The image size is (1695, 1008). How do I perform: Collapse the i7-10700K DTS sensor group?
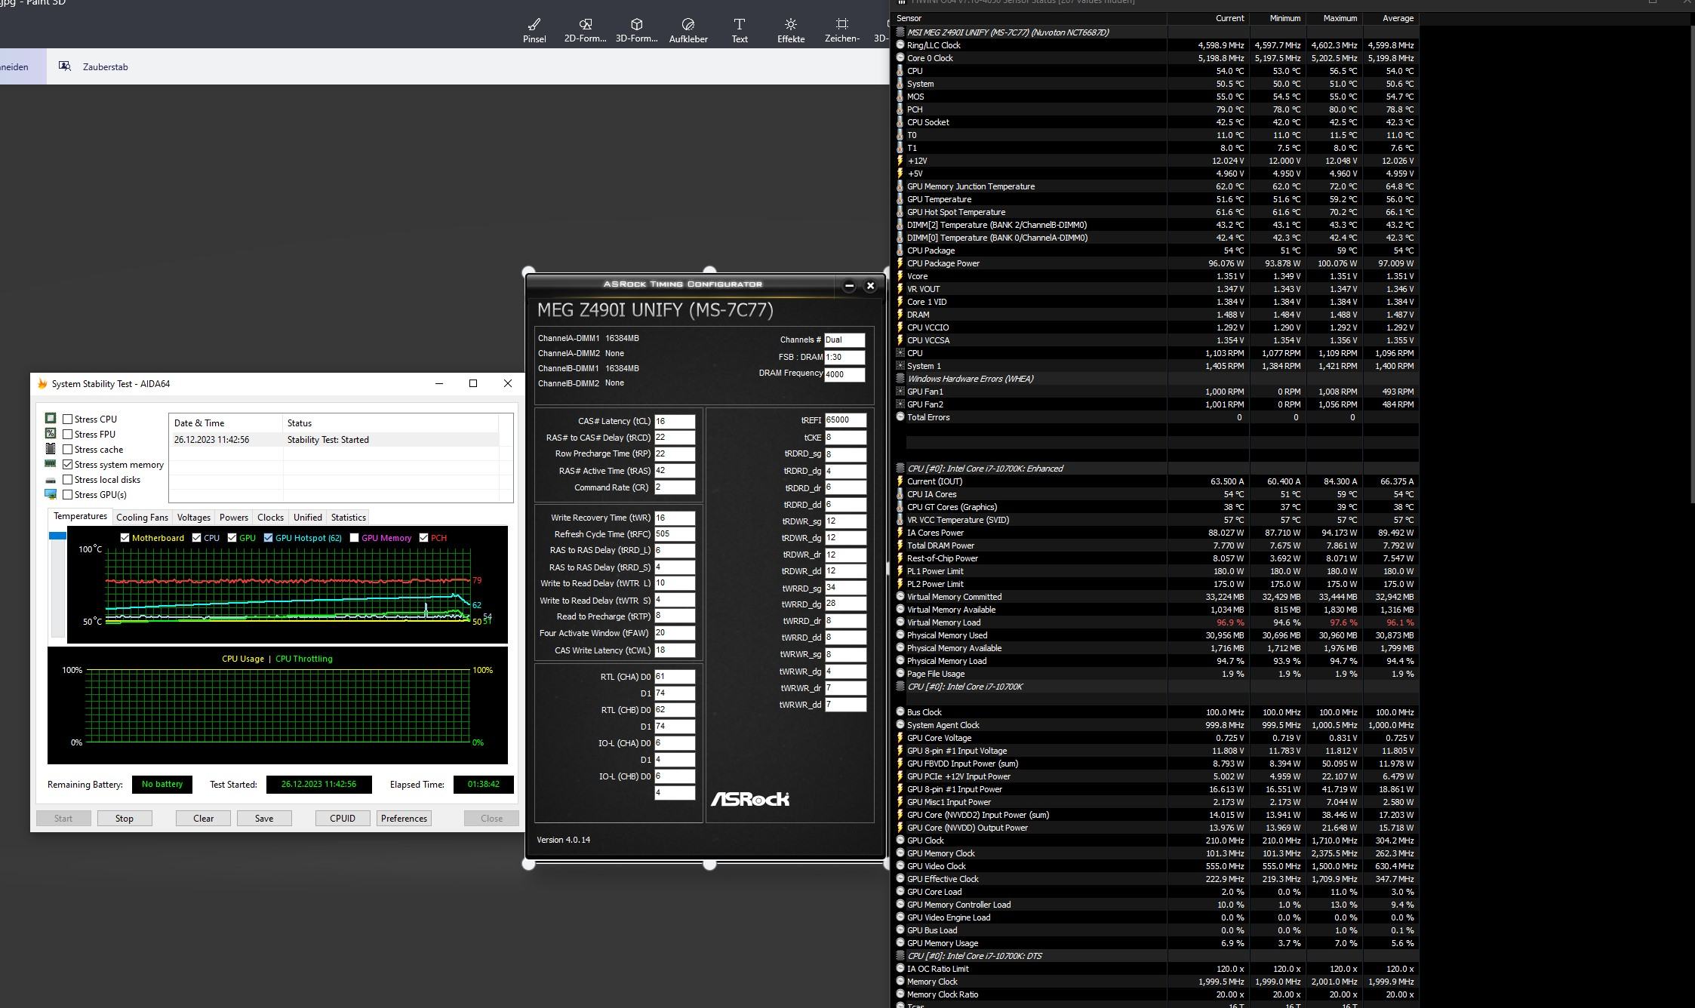click(900, 956)
